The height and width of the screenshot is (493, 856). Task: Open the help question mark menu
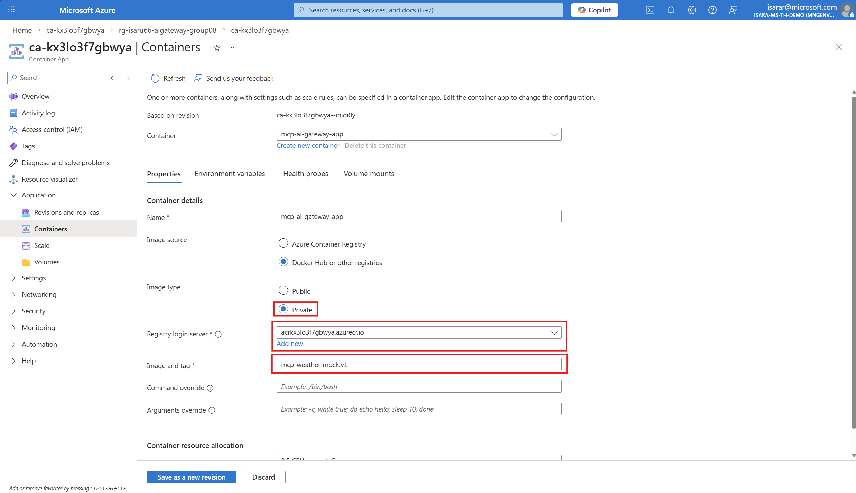[x=712, y=10]
